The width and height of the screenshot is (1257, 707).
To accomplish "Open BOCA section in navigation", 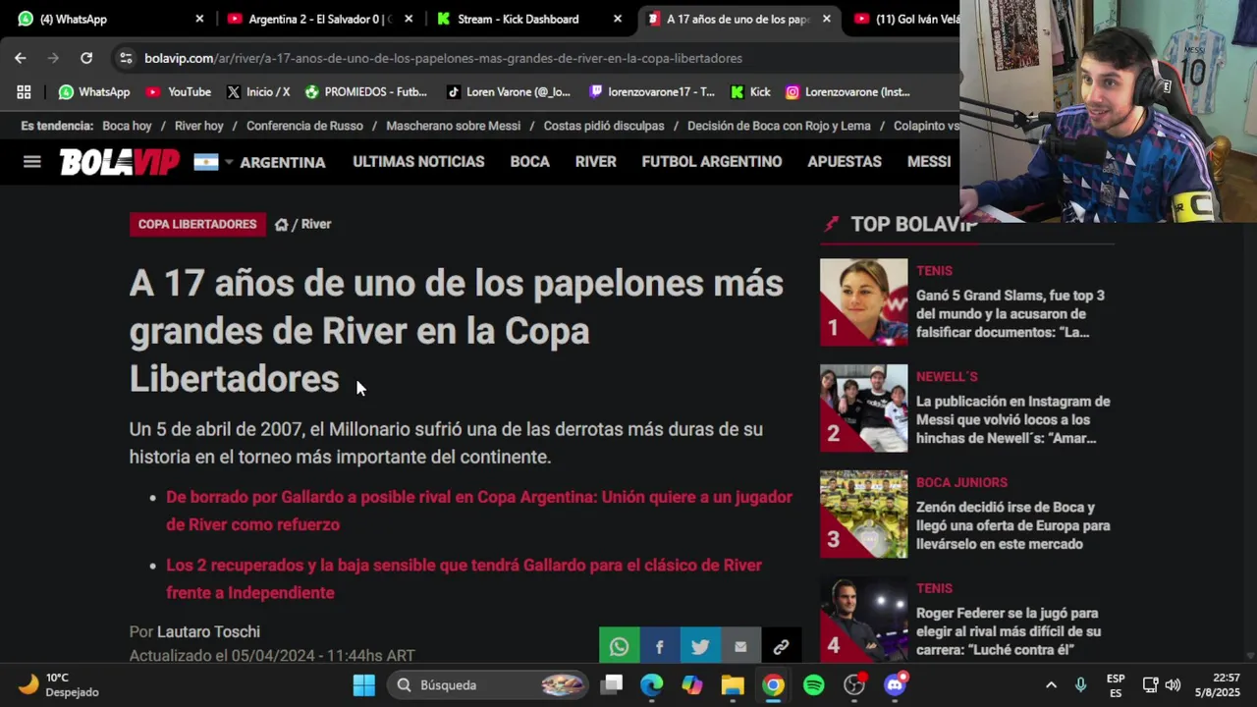I will tap(529, 162).
